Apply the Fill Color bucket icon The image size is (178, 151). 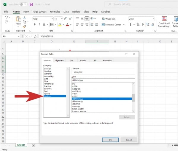60,24
